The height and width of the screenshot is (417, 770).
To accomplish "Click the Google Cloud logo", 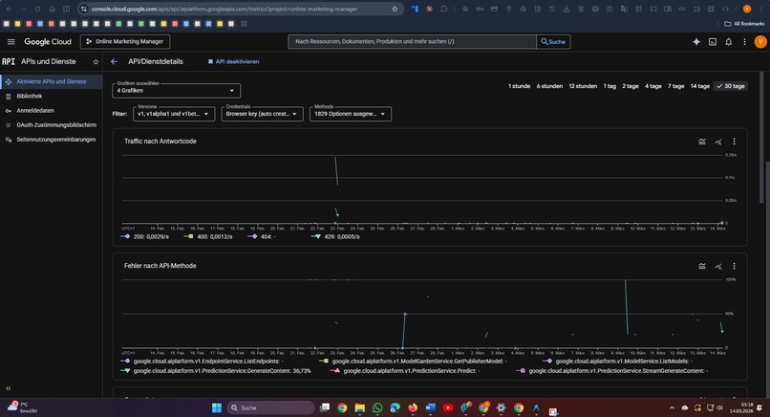I will click(x=48, y=42).
